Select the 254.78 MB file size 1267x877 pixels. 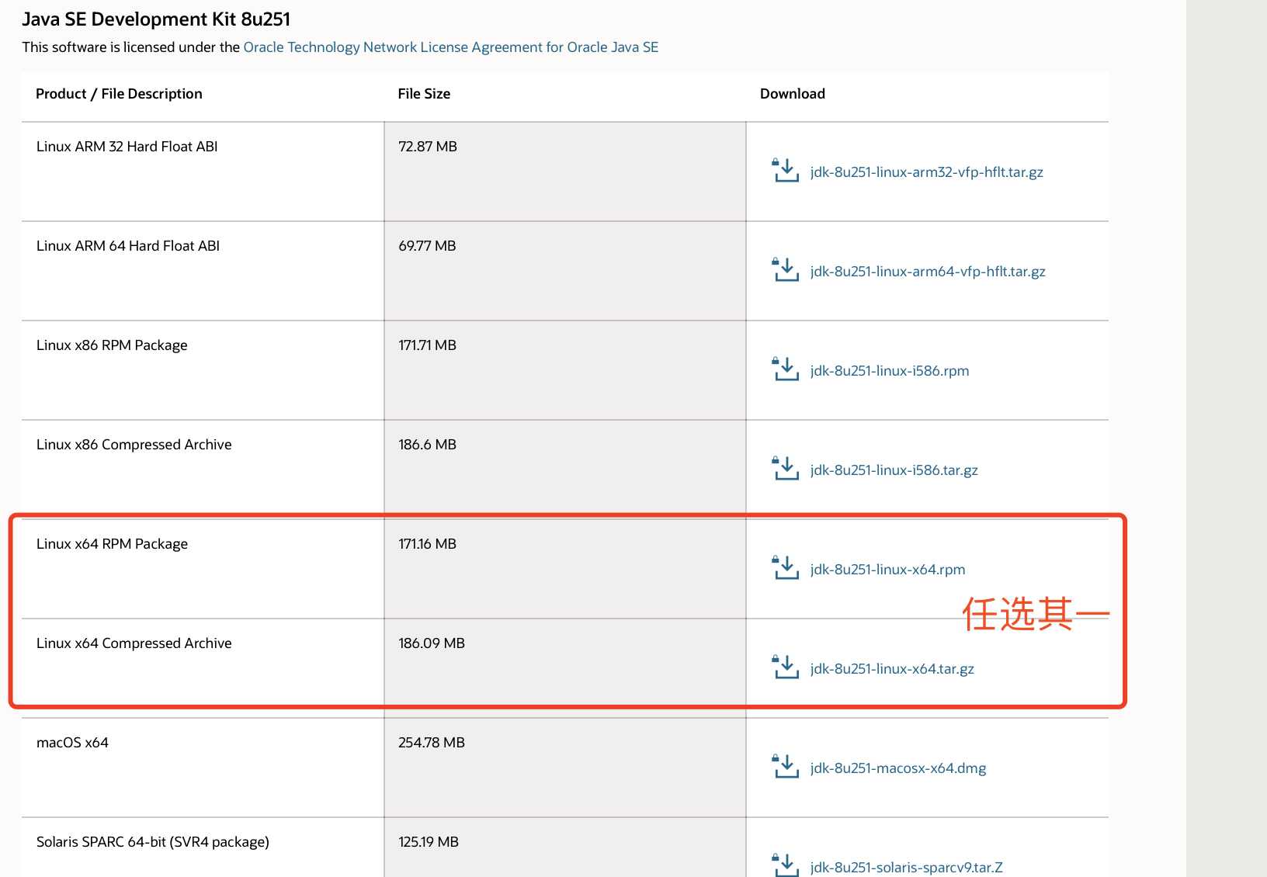432,743
